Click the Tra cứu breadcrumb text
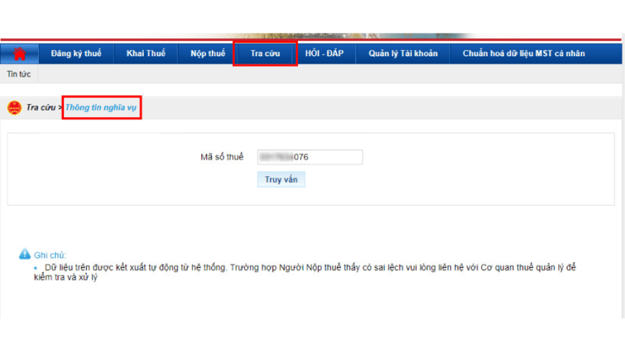Viewport: 625px width, 351px height. click(41, 108)
